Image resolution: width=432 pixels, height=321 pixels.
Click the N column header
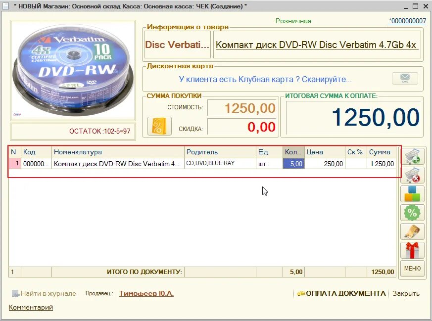coord(15,152)
